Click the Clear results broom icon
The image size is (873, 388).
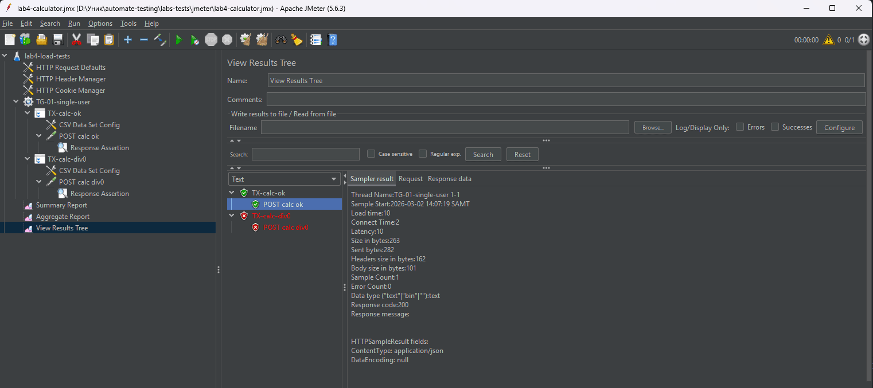(x=245, y=40)
